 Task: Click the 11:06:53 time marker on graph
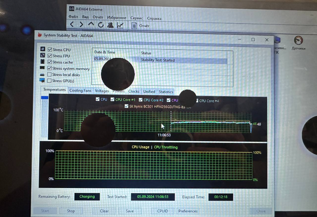pos(164,135)
